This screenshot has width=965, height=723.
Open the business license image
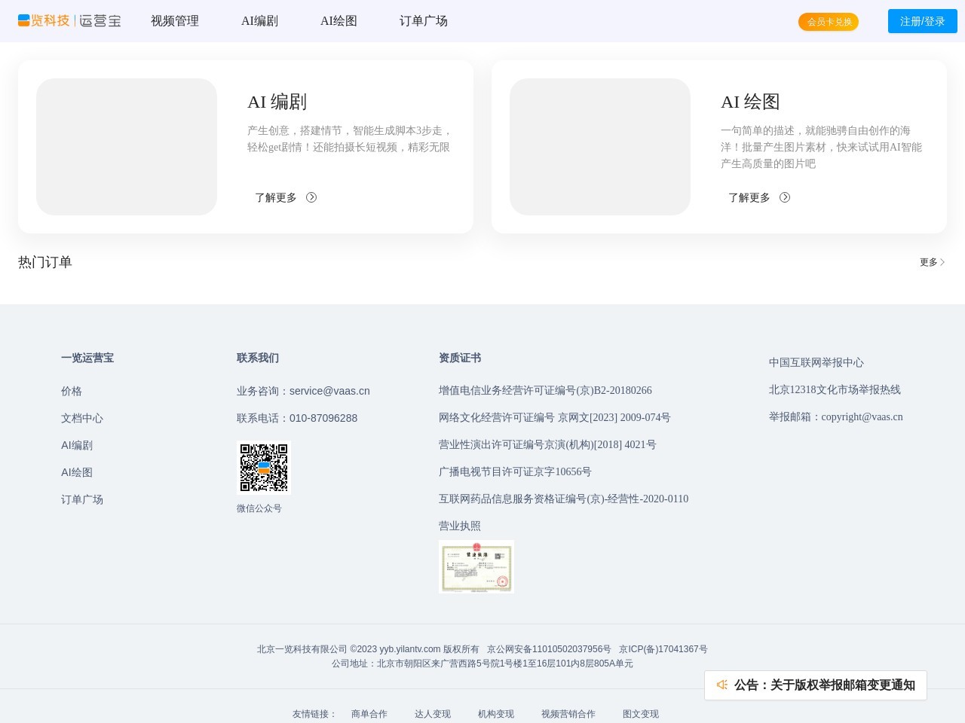pos(476,566)
